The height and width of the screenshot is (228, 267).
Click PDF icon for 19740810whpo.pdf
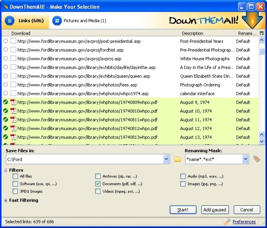point(13,111)
